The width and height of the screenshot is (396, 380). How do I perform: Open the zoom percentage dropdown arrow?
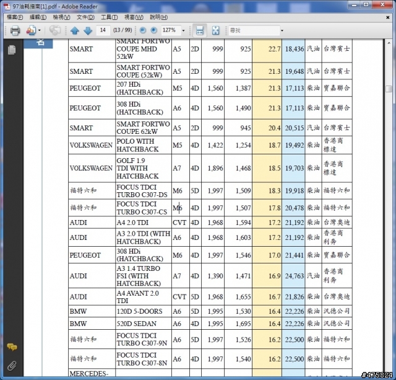(184, 30)
